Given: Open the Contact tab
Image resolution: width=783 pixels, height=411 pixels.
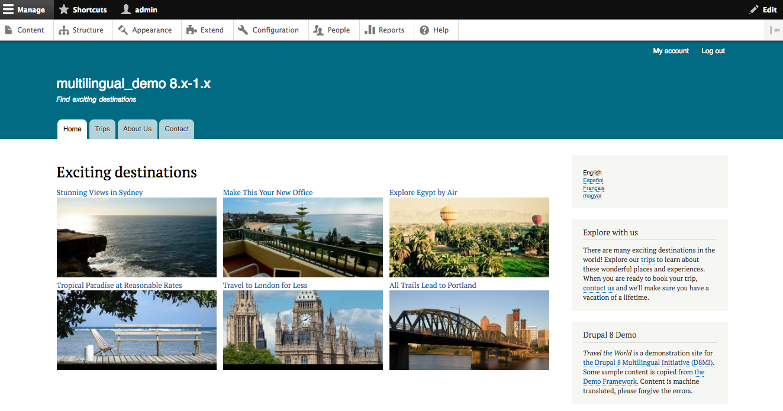Looking at the screenshot, I should point(177,129).
